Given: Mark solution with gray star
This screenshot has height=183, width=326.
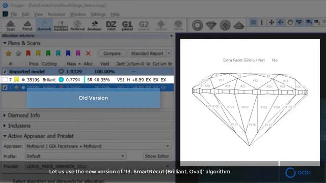Looking at the screenshot, I should (18, 53).
